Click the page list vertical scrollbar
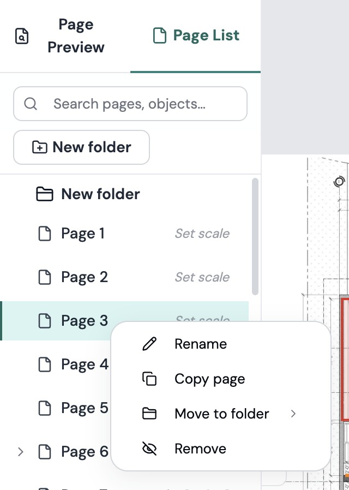Viewport: 349px width, 490px height. (x=255, y=237)
